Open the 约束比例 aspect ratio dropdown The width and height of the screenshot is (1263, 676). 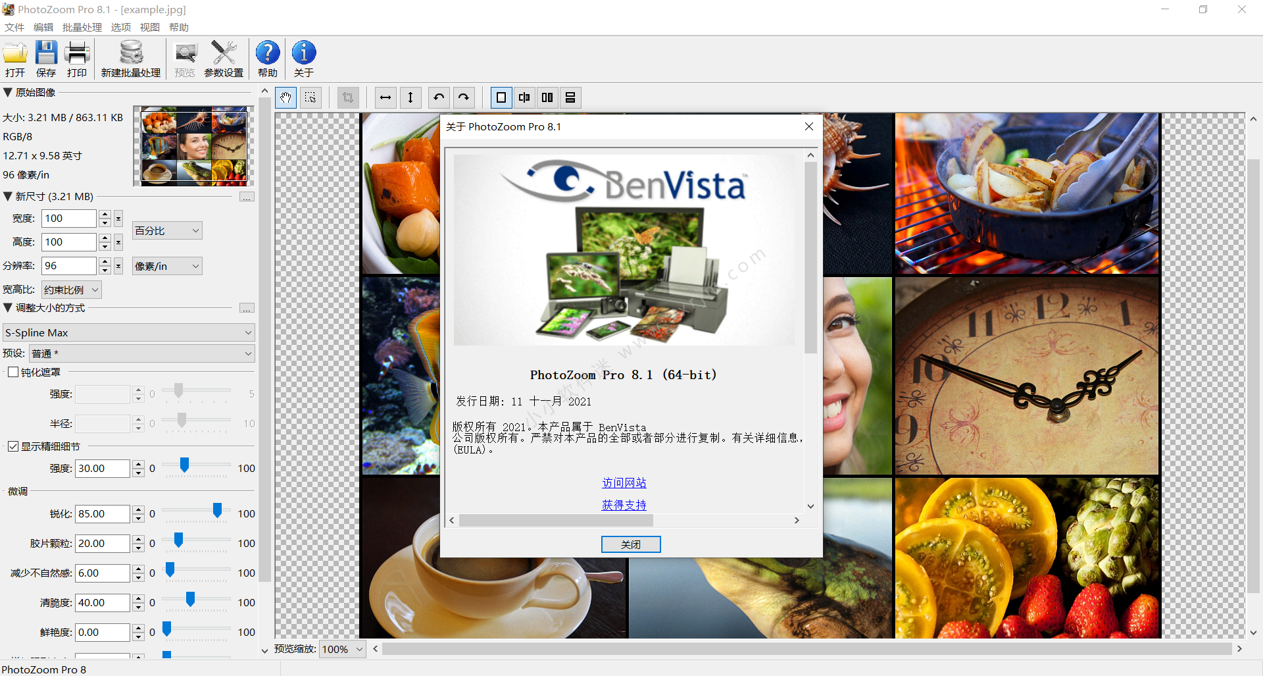pos(72,290)
